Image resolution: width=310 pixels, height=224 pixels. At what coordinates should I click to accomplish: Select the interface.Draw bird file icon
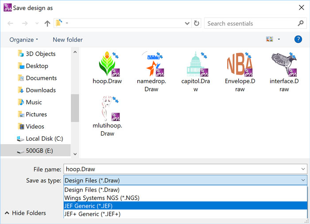284,65
